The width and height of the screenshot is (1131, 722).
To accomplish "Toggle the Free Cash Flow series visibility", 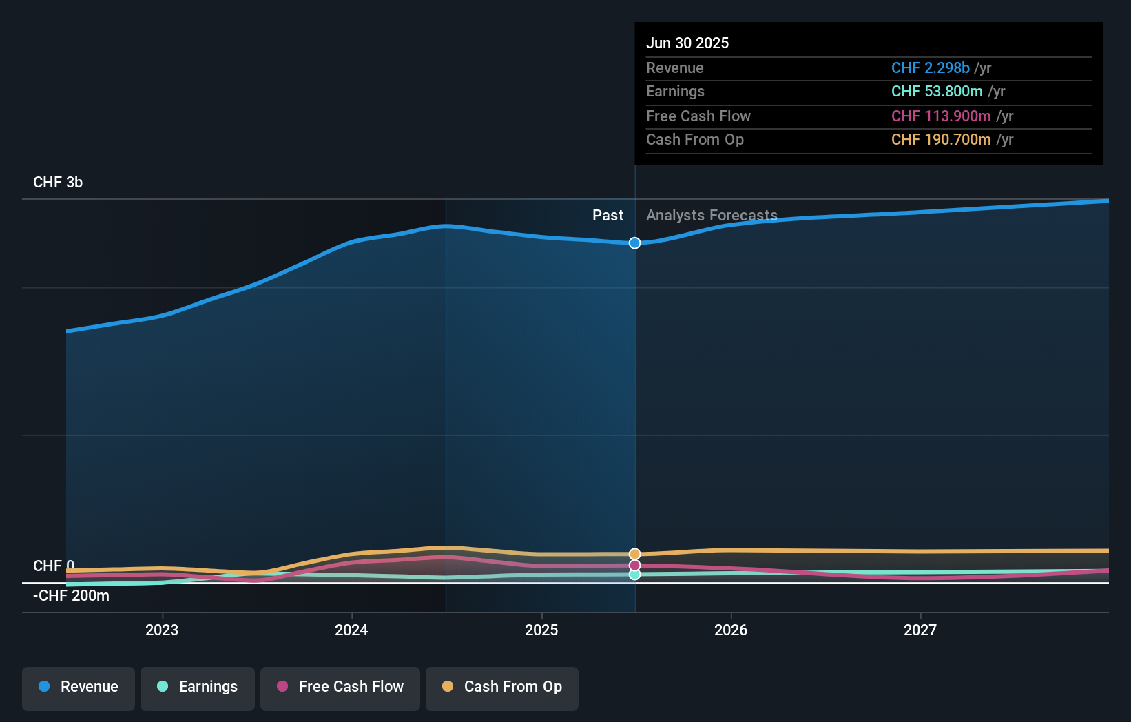I will [340, 687].
